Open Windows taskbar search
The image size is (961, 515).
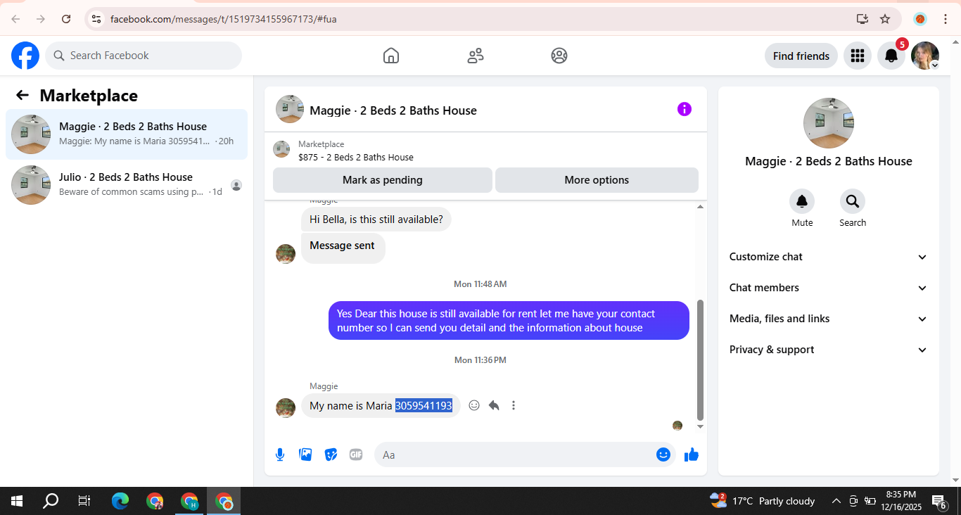tap(51, 501)
